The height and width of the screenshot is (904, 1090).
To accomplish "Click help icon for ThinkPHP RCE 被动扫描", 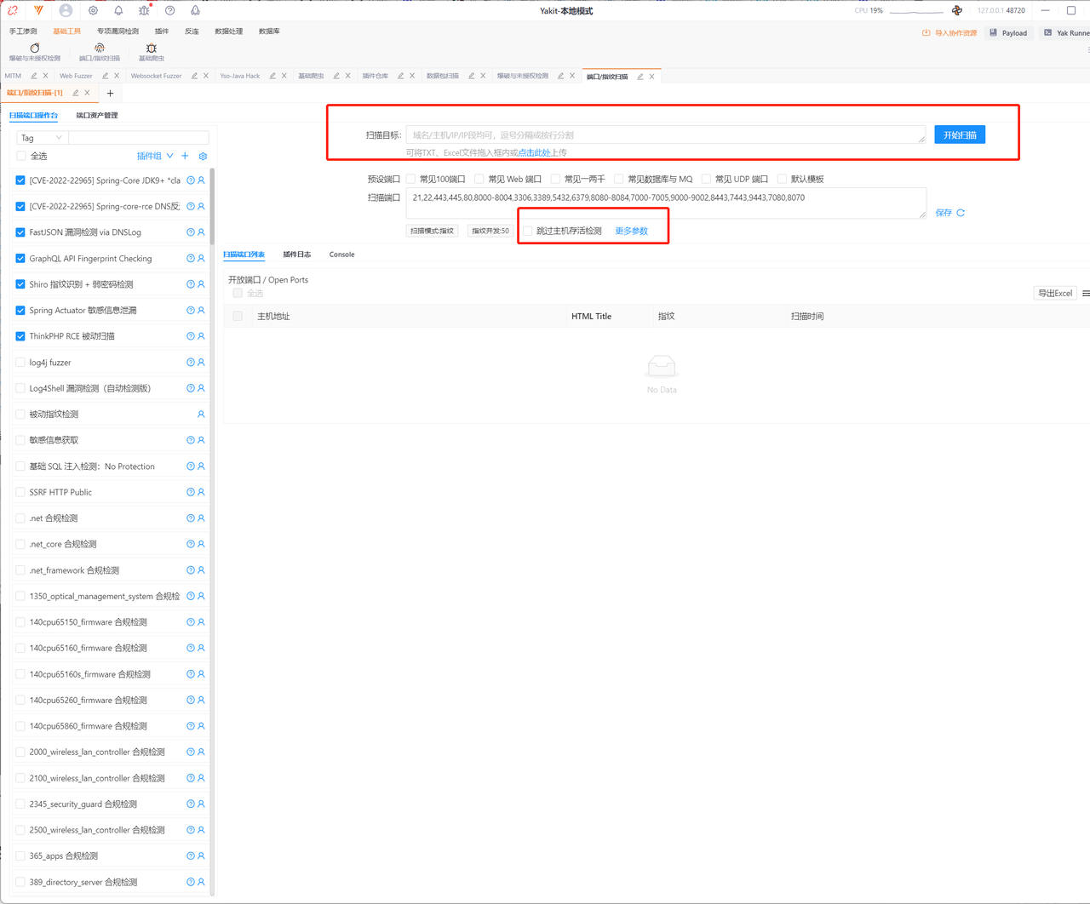I will point(191,336).
